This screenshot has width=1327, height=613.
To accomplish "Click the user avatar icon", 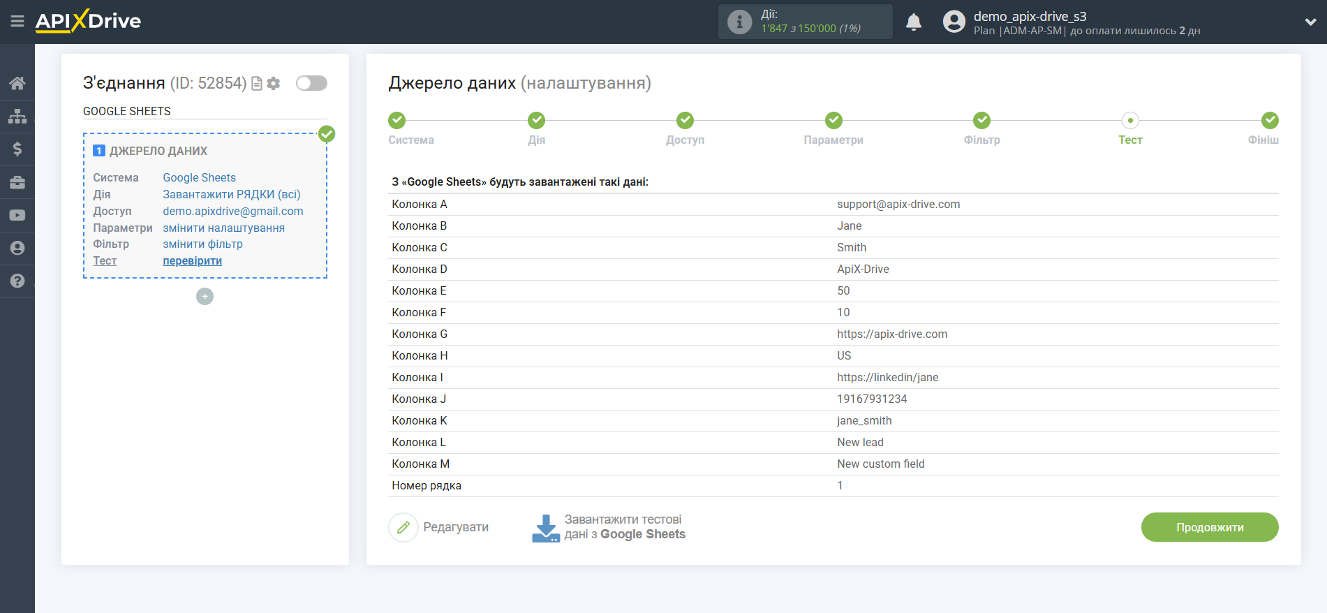I will (x=954, y=22).
